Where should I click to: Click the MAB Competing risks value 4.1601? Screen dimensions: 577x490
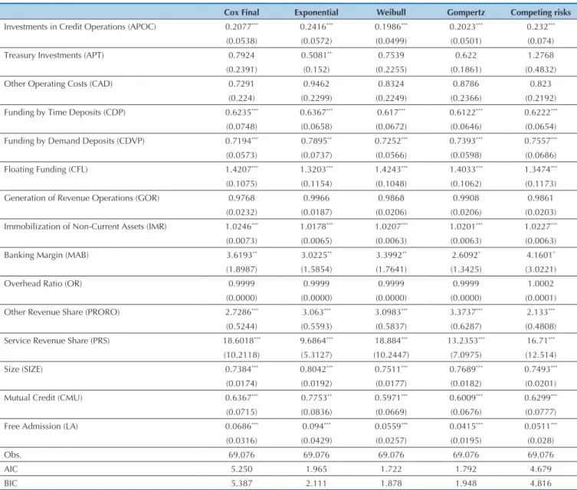540,255
